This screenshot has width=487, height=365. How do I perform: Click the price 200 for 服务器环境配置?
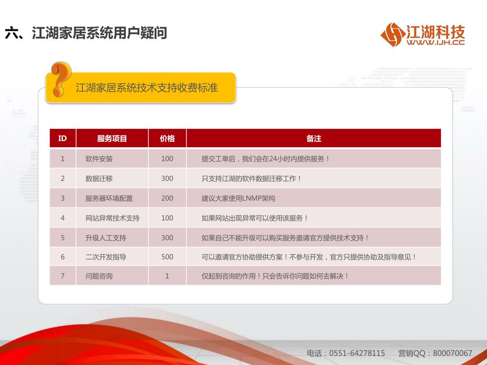tap(167, 198)
